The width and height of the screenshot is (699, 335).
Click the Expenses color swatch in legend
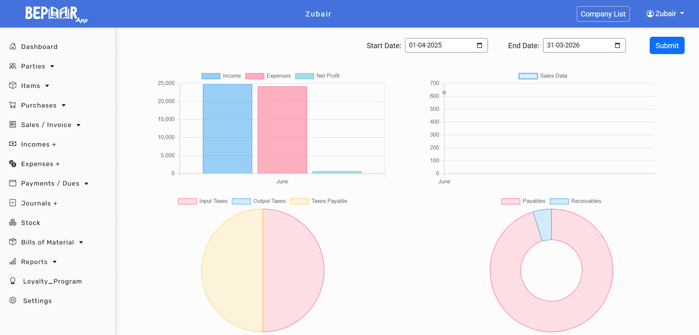pos(255,76)
